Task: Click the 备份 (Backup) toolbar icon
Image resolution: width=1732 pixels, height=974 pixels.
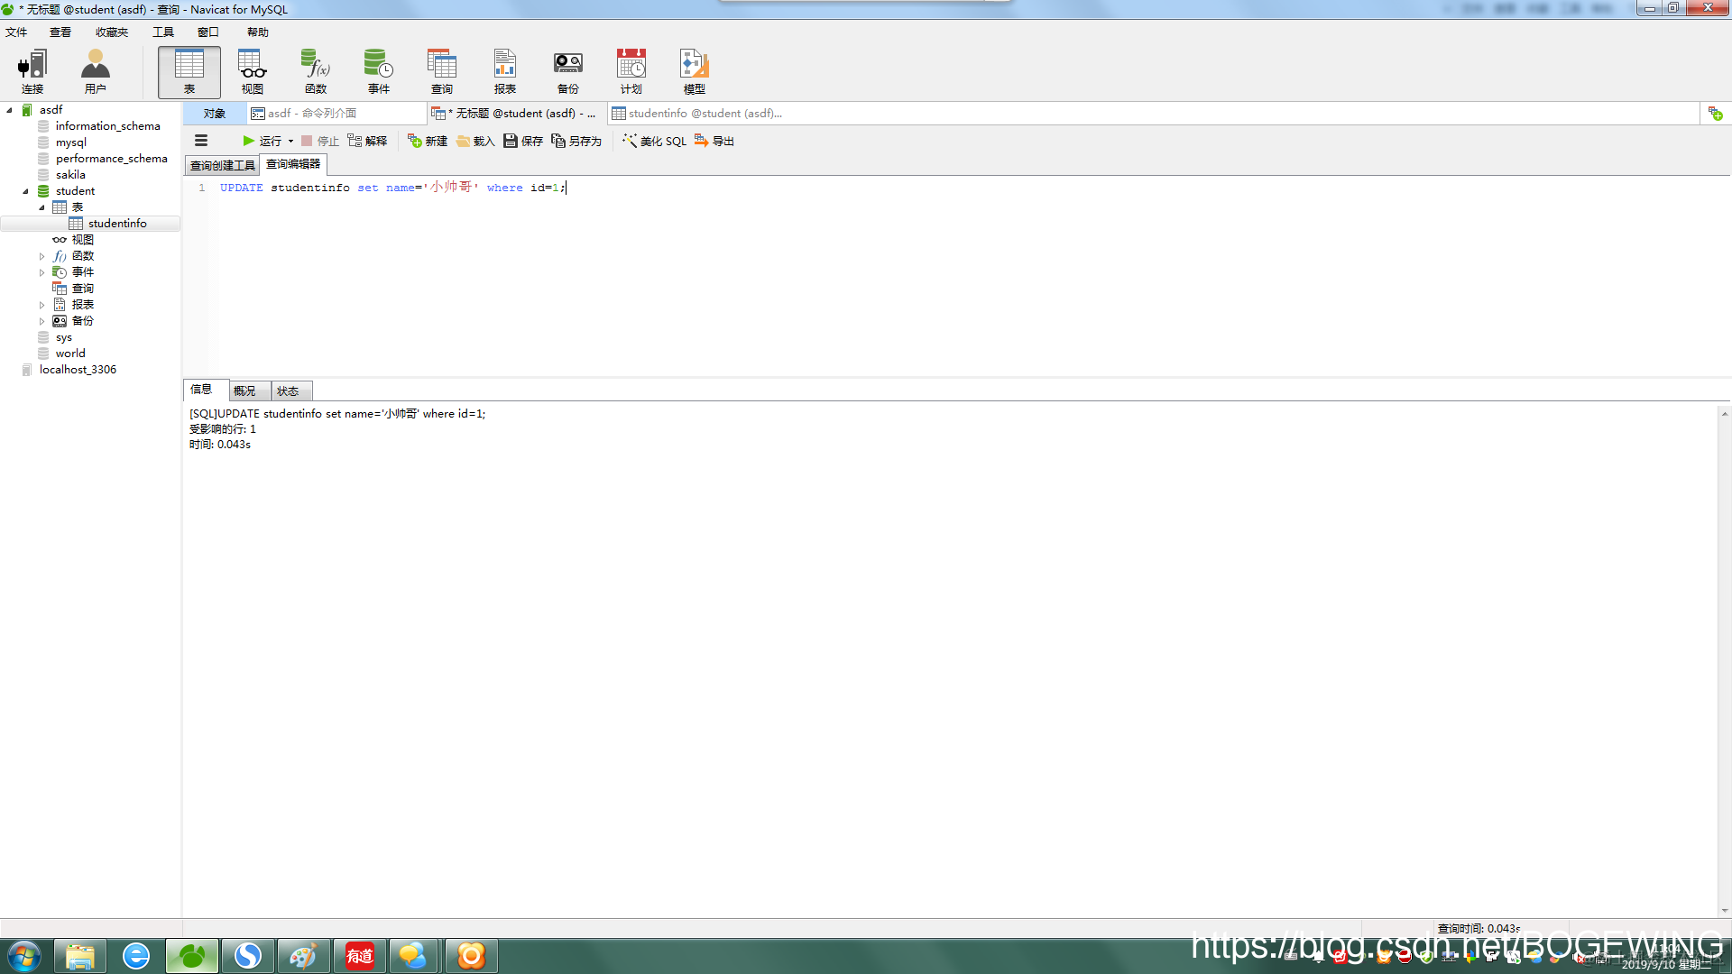Action: point(568,71)
